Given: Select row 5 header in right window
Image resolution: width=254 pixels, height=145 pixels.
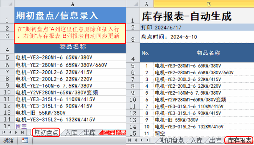Looking at the screenshot, I should (x=133, y=66).
